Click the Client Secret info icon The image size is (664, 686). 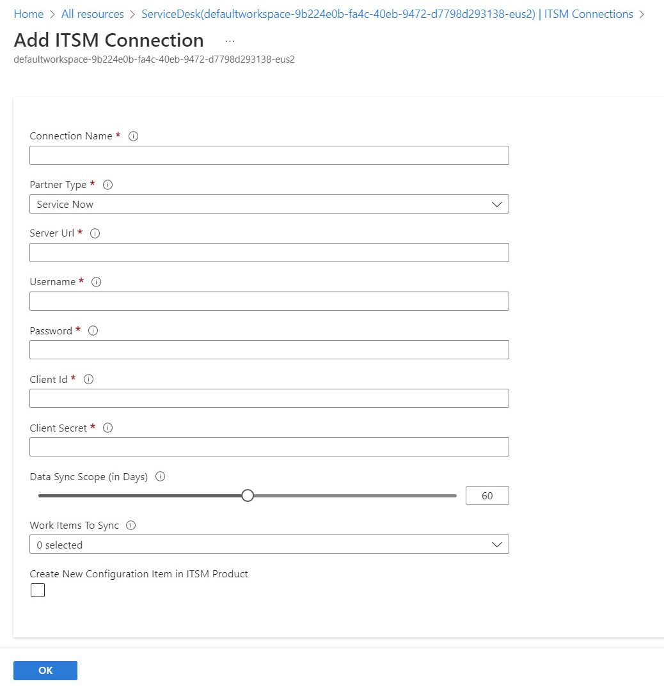point(107,428)
